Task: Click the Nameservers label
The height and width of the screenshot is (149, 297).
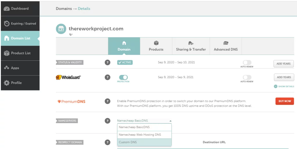Action: tap(67, 121)
